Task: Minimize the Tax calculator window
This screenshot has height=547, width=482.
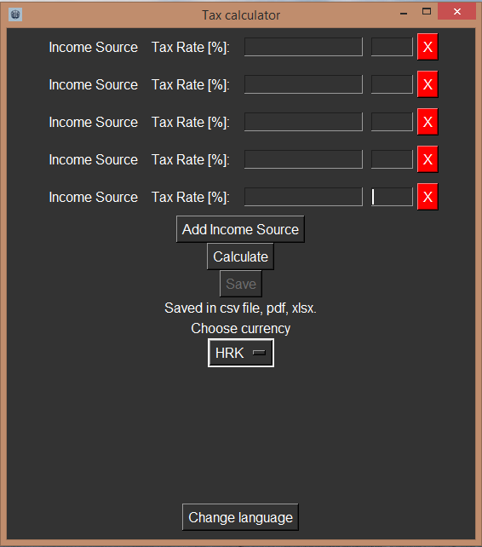Action: coord(404,14)
